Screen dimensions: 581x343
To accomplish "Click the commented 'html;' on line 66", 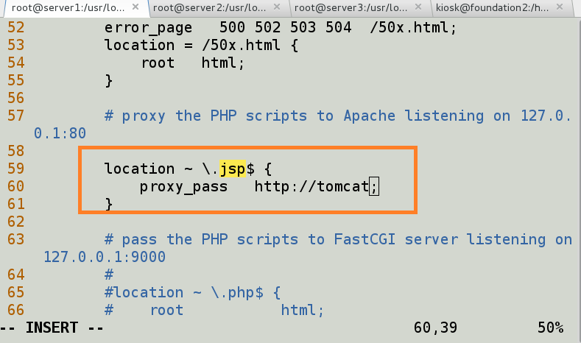I will click(x=303, y=310).
